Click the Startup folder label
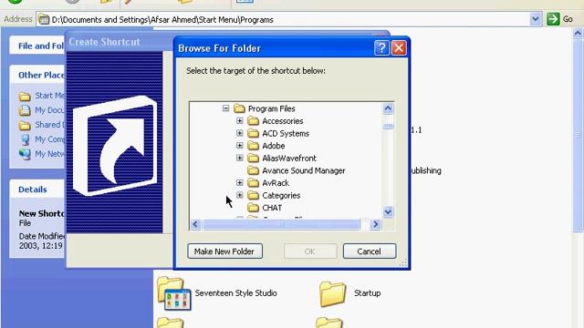 click(x=367, y=293)
